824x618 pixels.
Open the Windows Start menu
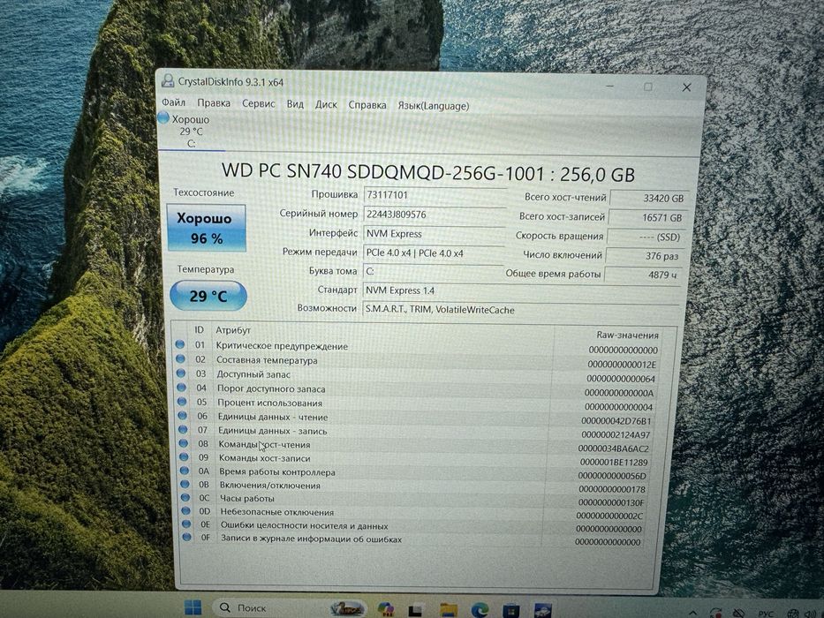click(193, 607)
